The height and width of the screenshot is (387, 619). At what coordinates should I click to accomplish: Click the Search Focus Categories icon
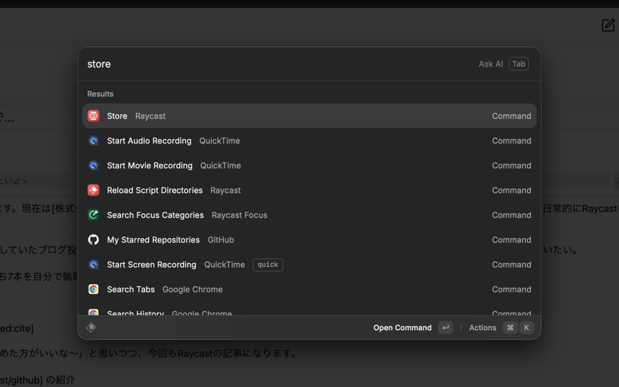(93, 215)
